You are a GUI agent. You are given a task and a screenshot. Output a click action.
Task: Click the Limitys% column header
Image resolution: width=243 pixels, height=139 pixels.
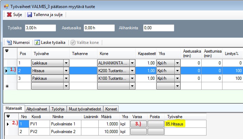point(233,54)
